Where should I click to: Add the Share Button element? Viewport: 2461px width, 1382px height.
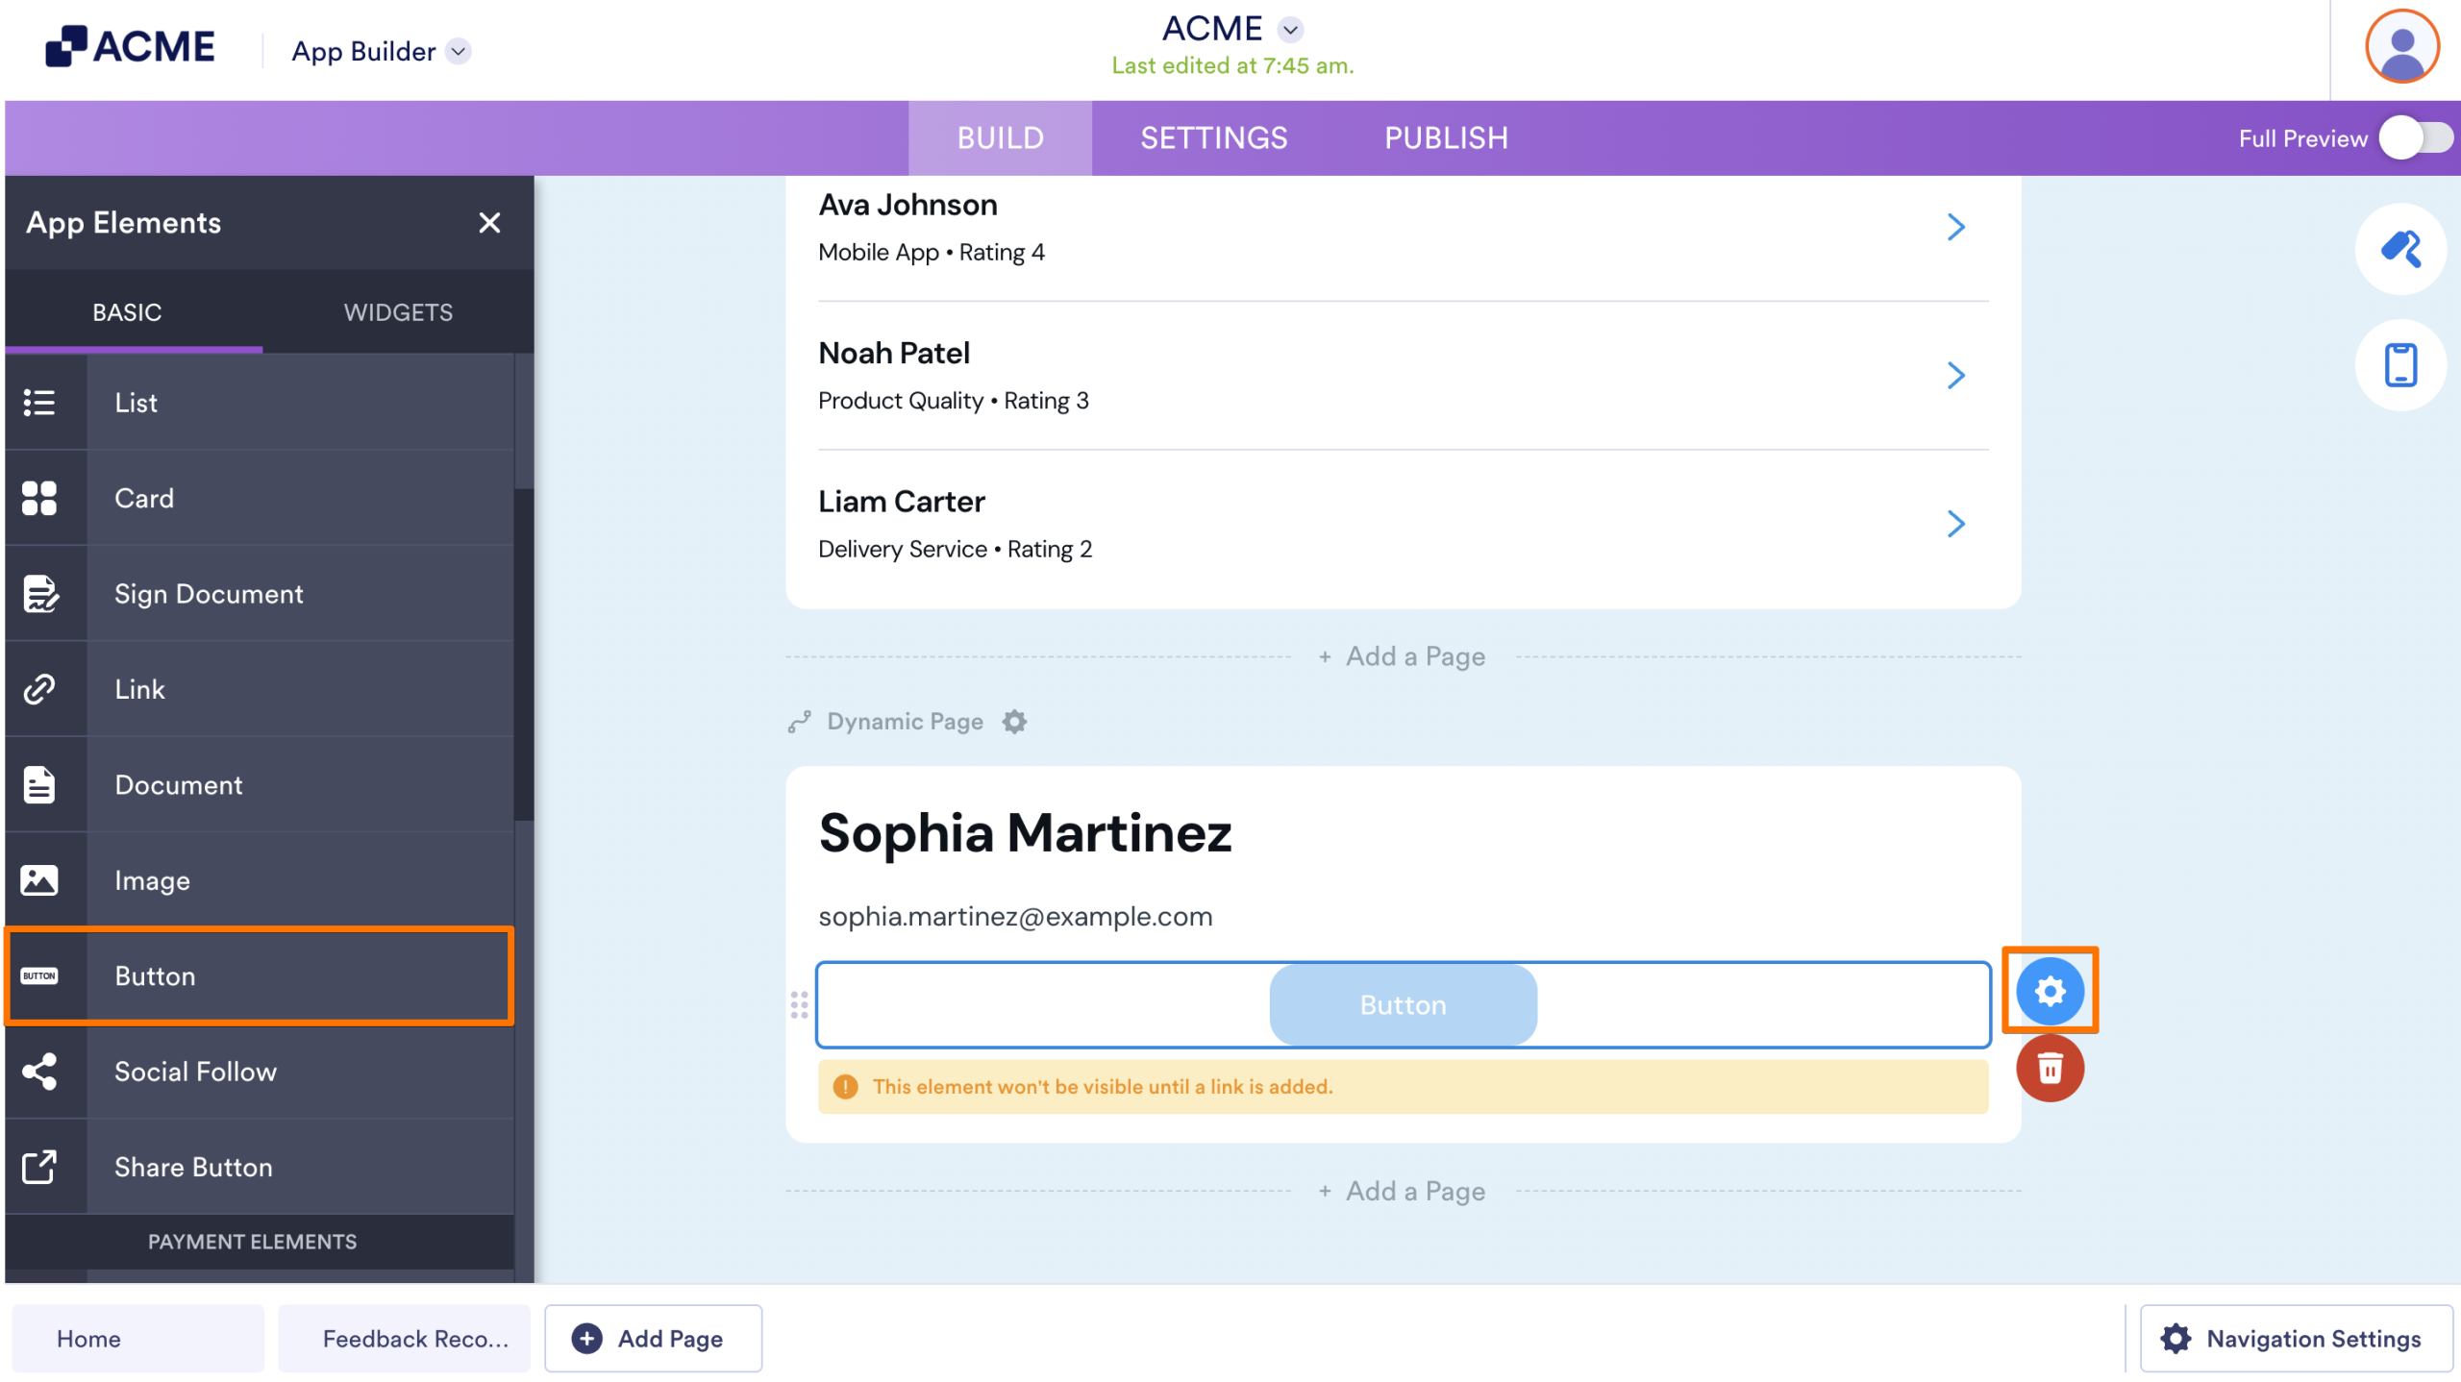(x=260, y=1167)
